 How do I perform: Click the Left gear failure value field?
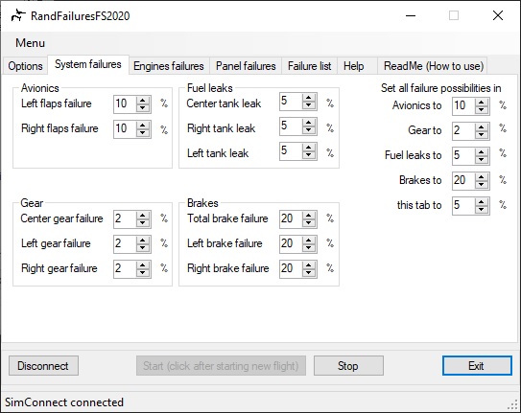tap(125, 243)
